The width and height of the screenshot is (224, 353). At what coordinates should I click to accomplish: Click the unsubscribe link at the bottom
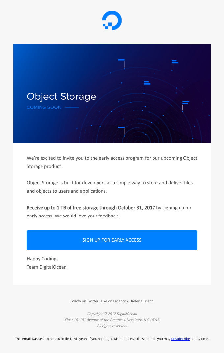[x=181, y=339]
